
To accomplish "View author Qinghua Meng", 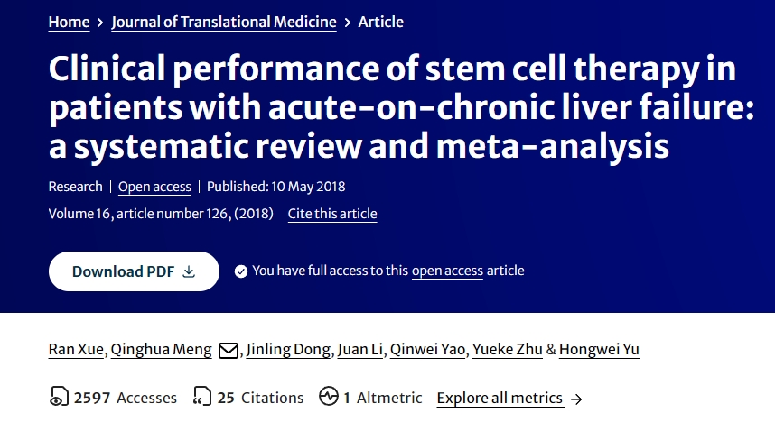I will (x=161, y=350).
